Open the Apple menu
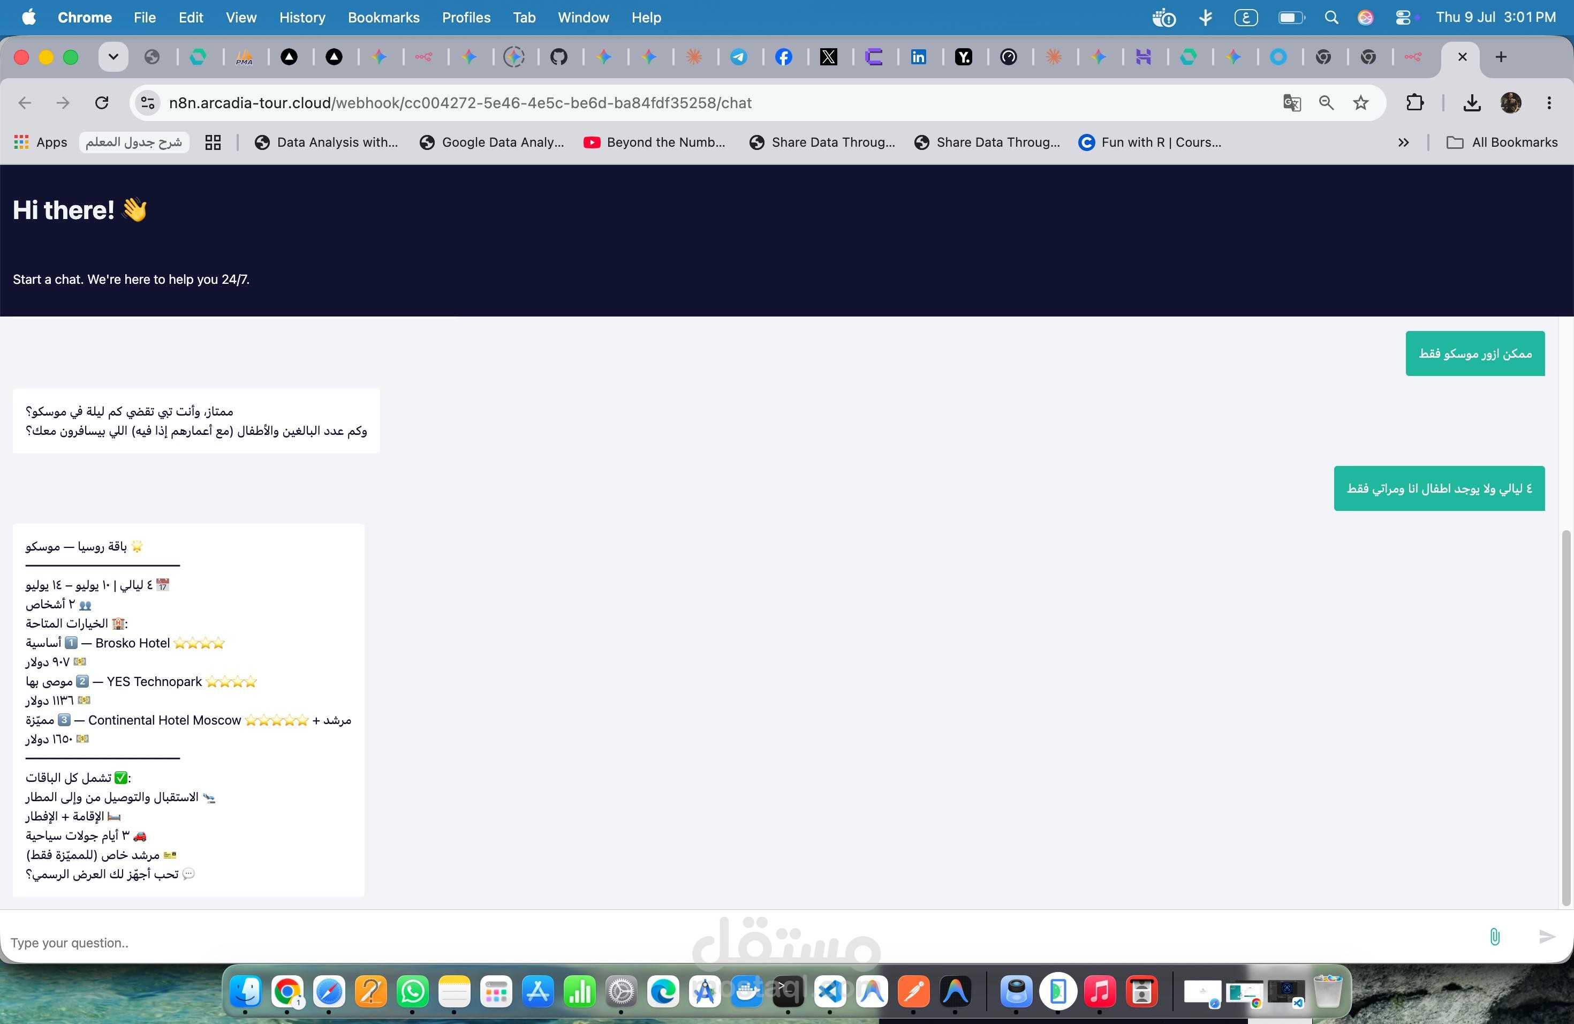Viewport: 1574px width, 1024px height. coord(28,17)
